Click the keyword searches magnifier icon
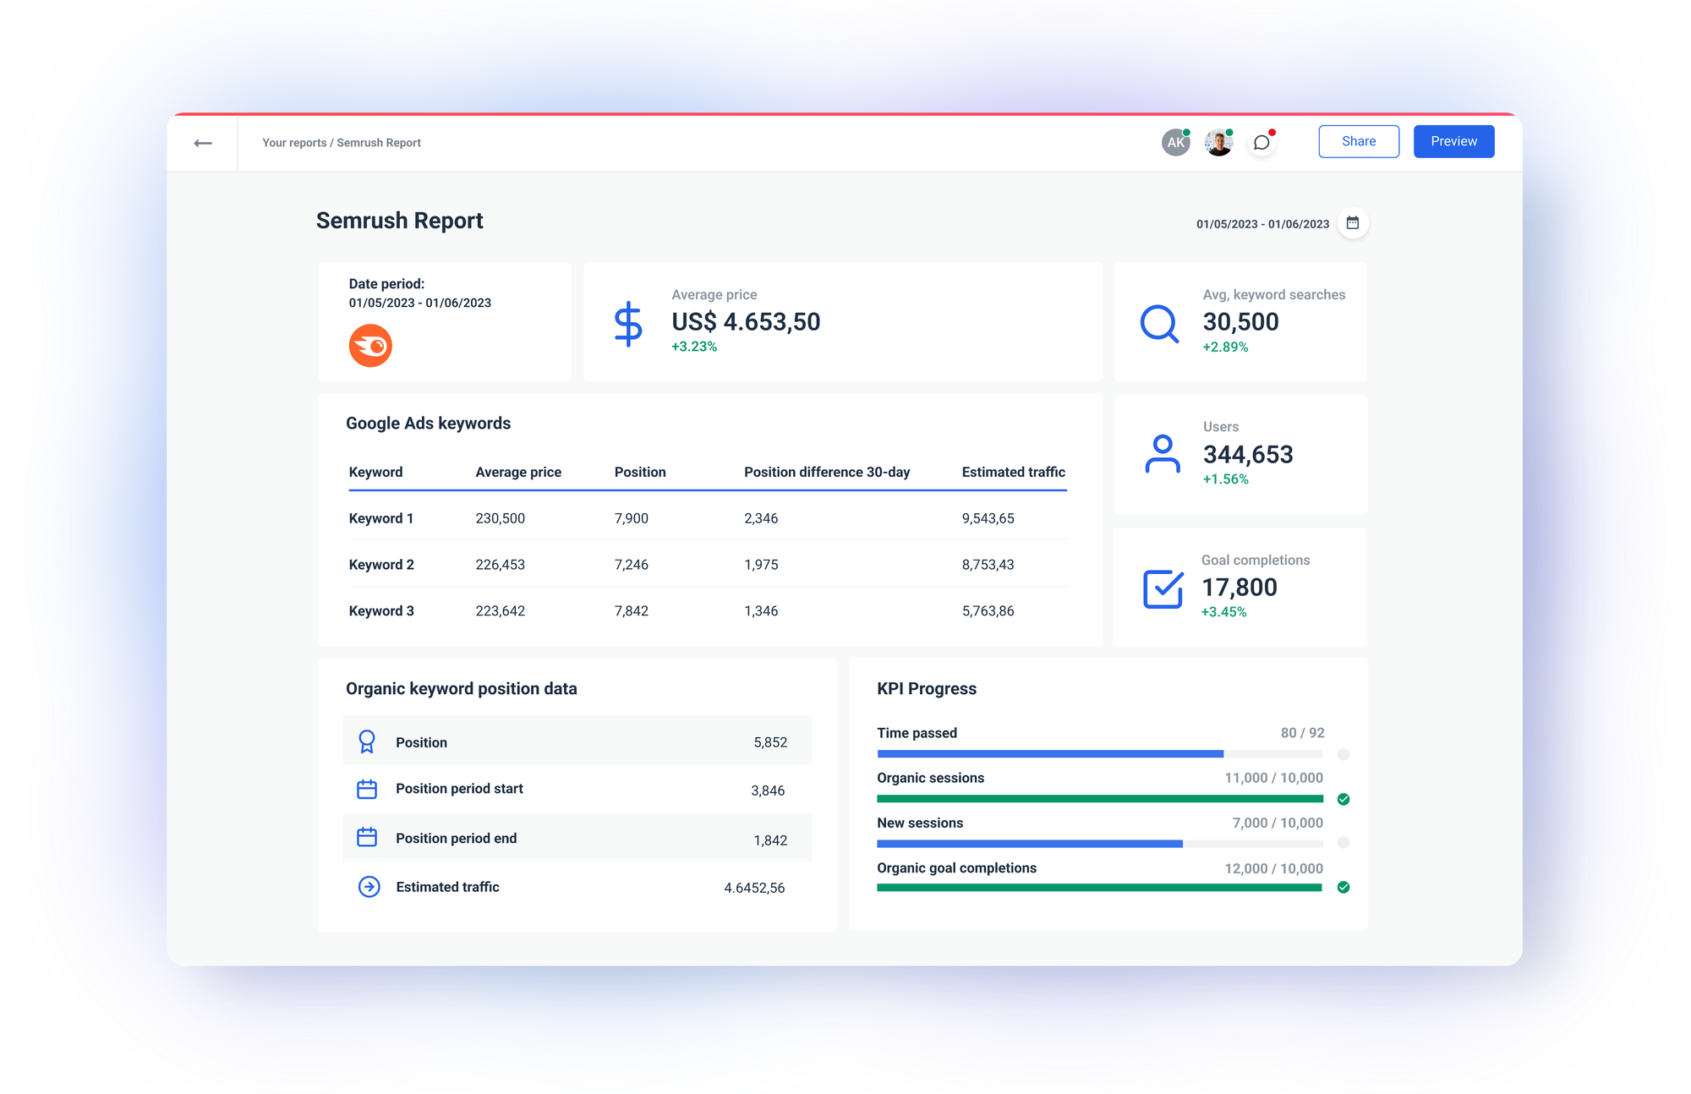Viewport: 1691px width, 1094px height. click(x=1159, y=324)
